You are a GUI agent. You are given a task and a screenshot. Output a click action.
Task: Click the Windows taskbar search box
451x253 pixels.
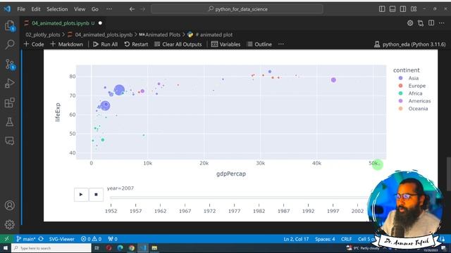(51, 248)
